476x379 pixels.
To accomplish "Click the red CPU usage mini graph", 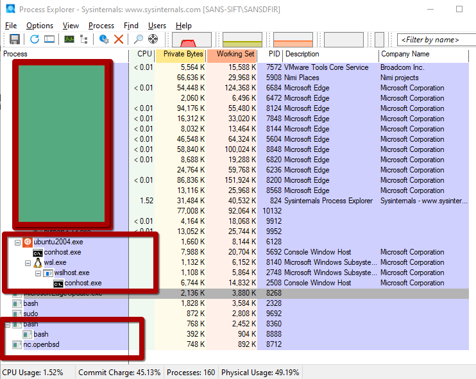I will tap(192, 40).
